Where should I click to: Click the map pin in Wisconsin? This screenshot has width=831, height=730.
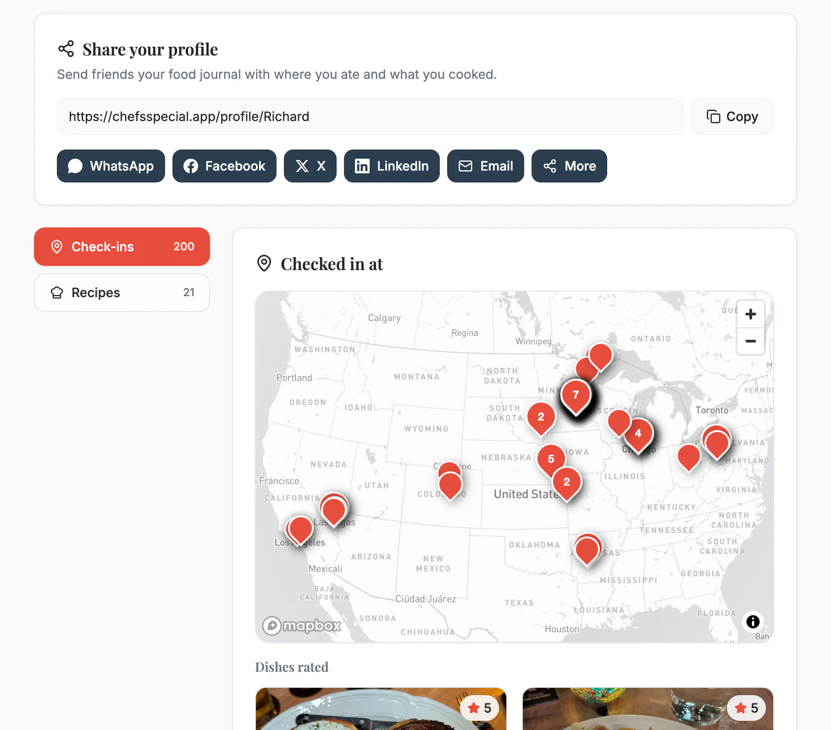[x=619, y=422]
